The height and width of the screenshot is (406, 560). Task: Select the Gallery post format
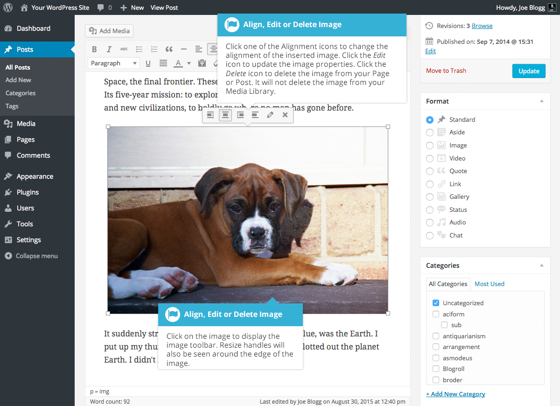pyautogui.click(x=430, y=197)
